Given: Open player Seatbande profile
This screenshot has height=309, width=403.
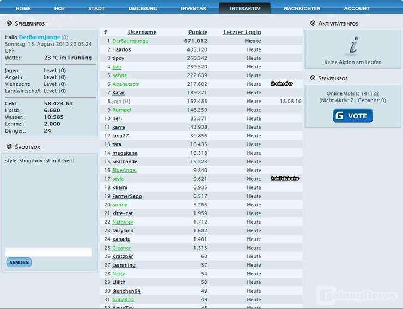Looking at the screenshot, I should pos(125,162).
